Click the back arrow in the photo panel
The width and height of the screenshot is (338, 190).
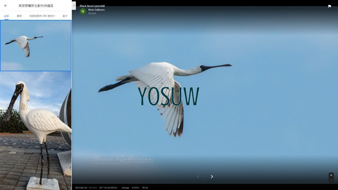tap(6, 6)
